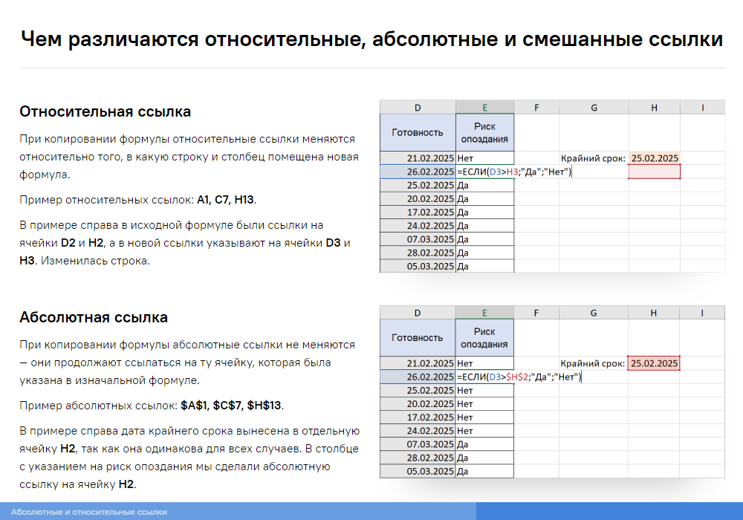Select column H header in the absolute reference spreadsheet
This screenshot has width=743, height=520.
[x=654, y=313]
